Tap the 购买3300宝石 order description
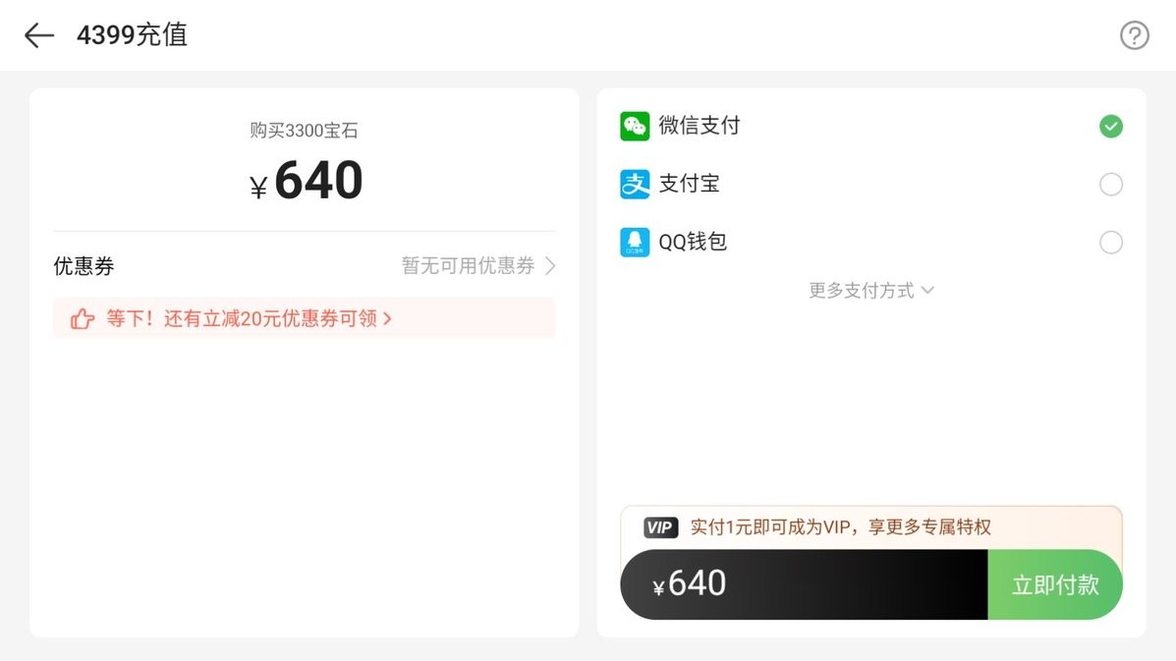 click(x=304, y=131)
